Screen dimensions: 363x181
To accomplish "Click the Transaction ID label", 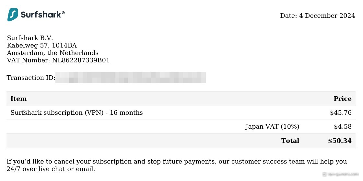I will (31, 78).
